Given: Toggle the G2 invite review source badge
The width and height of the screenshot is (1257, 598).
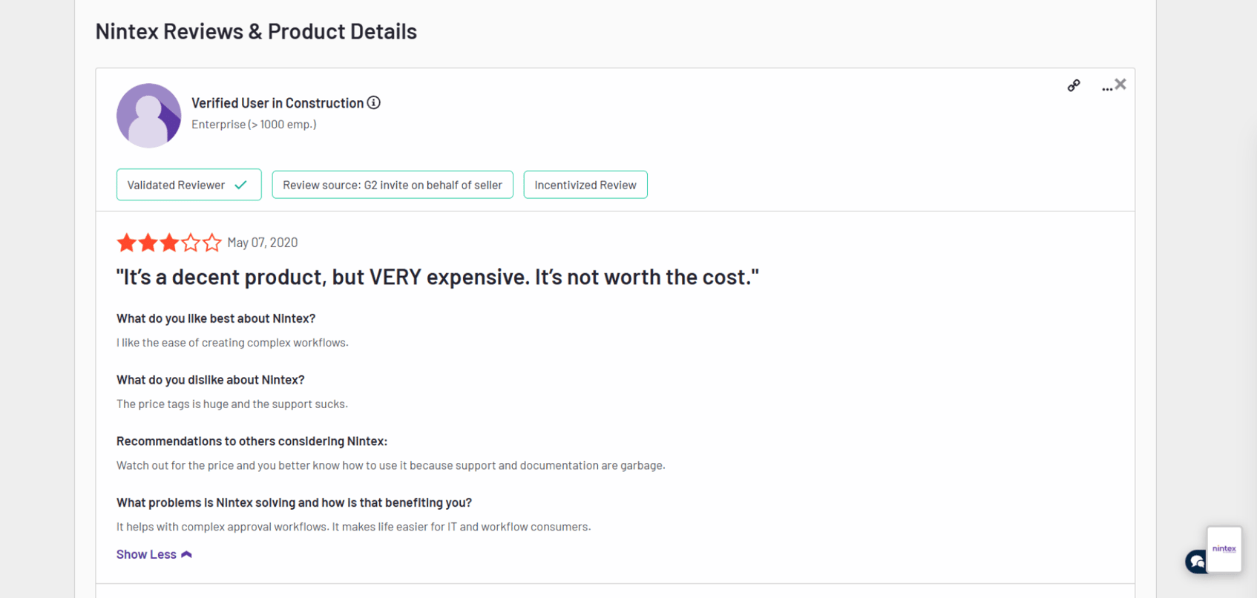Looking at the screenshot, I should tap(392, 184).
